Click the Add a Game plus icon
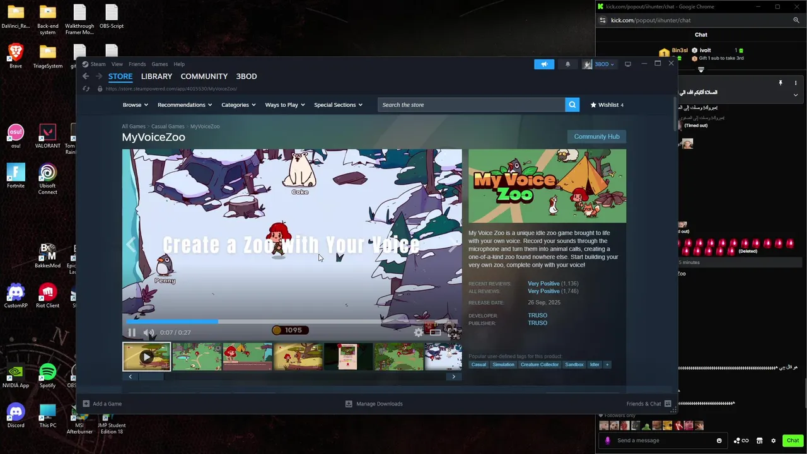 pos(86,404)
